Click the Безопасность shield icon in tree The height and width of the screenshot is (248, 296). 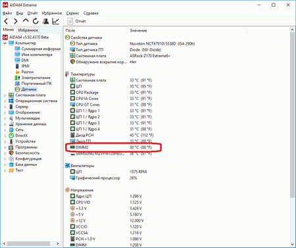click(x=11, y=153)
